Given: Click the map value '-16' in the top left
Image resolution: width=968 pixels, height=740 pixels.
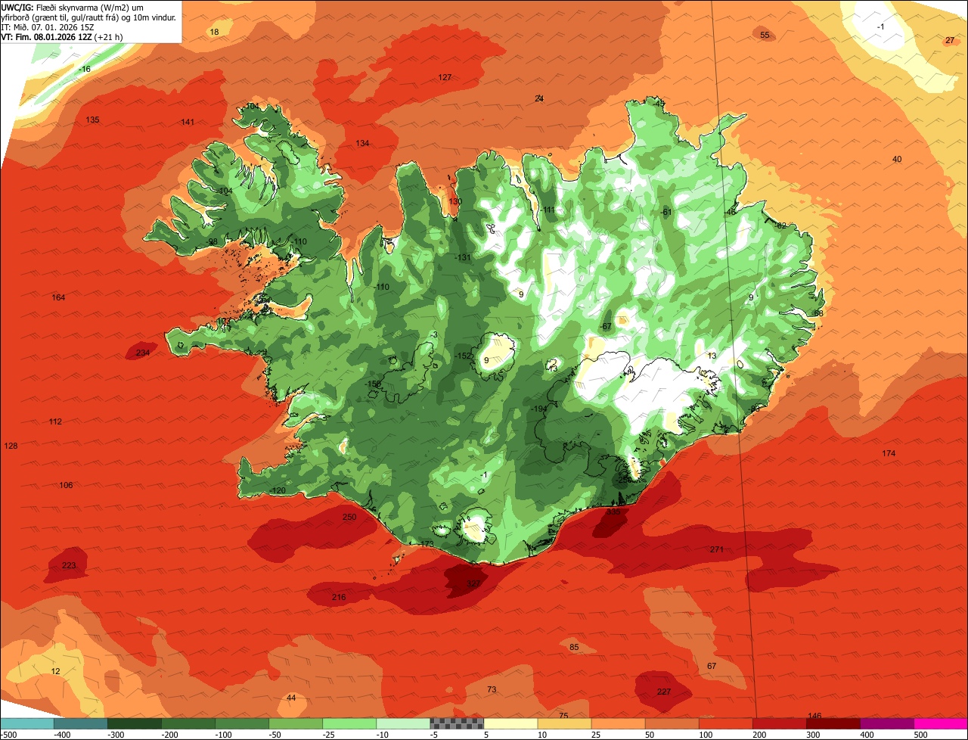Looking at the screenshot, I should coord(85,69).
